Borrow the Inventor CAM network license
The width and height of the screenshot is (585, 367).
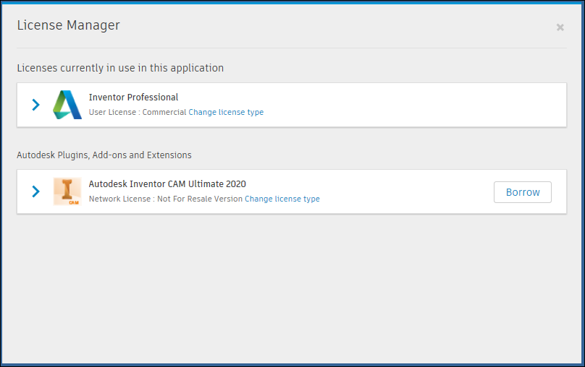tap(522, 192)
